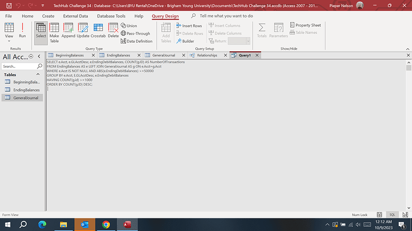This screenshot has height=231, width=412.
Task: Open the Return value combo box
Action: pos(239,41)
